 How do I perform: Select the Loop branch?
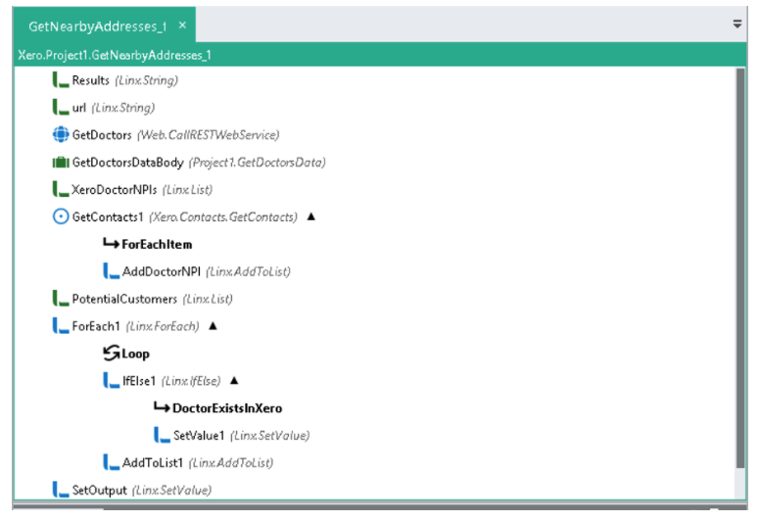coord(126,353)
